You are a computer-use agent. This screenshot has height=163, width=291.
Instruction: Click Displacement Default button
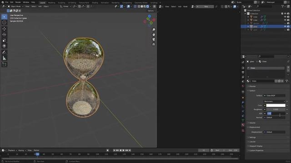(x=275, y=132)
